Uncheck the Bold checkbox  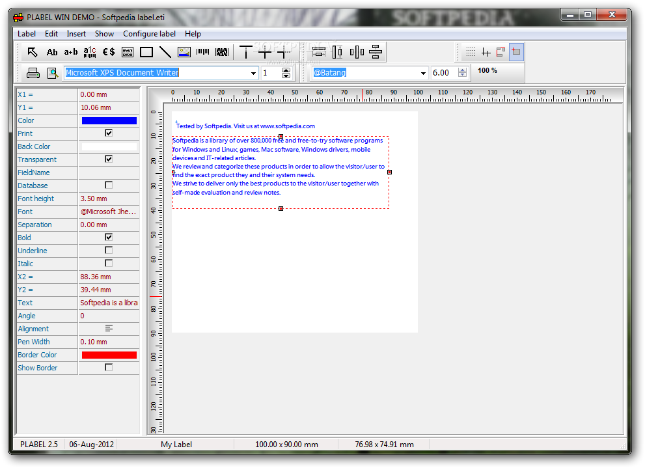pos(109,237)
